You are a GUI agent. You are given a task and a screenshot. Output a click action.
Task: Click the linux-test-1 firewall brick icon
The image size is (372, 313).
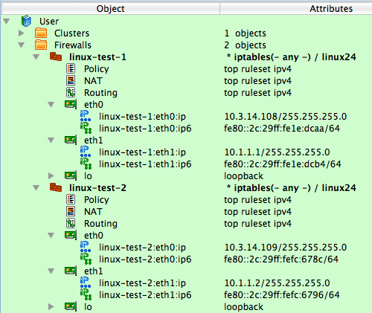tap(56, 57)
